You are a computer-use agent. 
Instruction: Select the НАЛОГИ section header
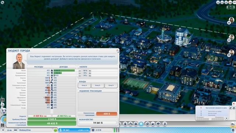click(83, 66)
